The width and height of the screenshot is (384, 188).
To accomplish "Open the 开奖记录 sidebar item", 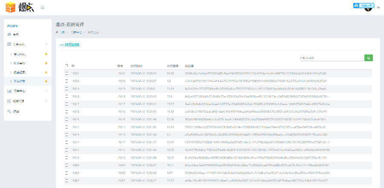I will click(28, 81).
